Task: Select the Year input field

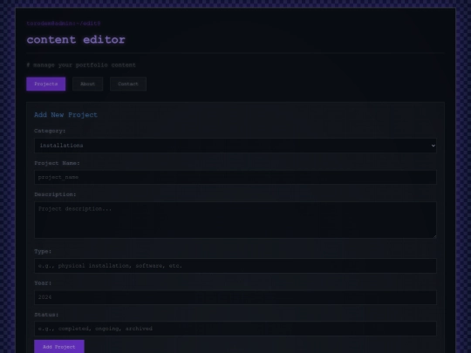Action: [x=235, y=297]
